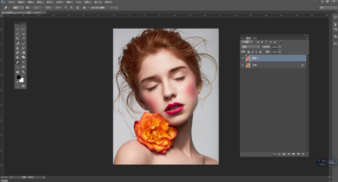Open the layer filter type dropdown
Viewport: 338px width, 182px height.
point(247,42)
